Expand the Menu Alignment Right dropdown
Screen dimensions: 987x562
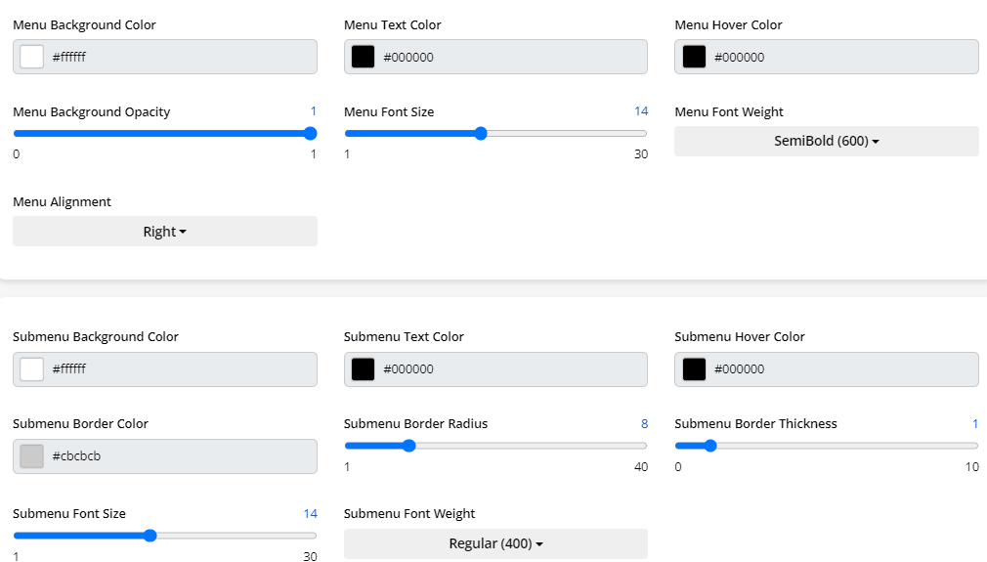click(164, 232)
